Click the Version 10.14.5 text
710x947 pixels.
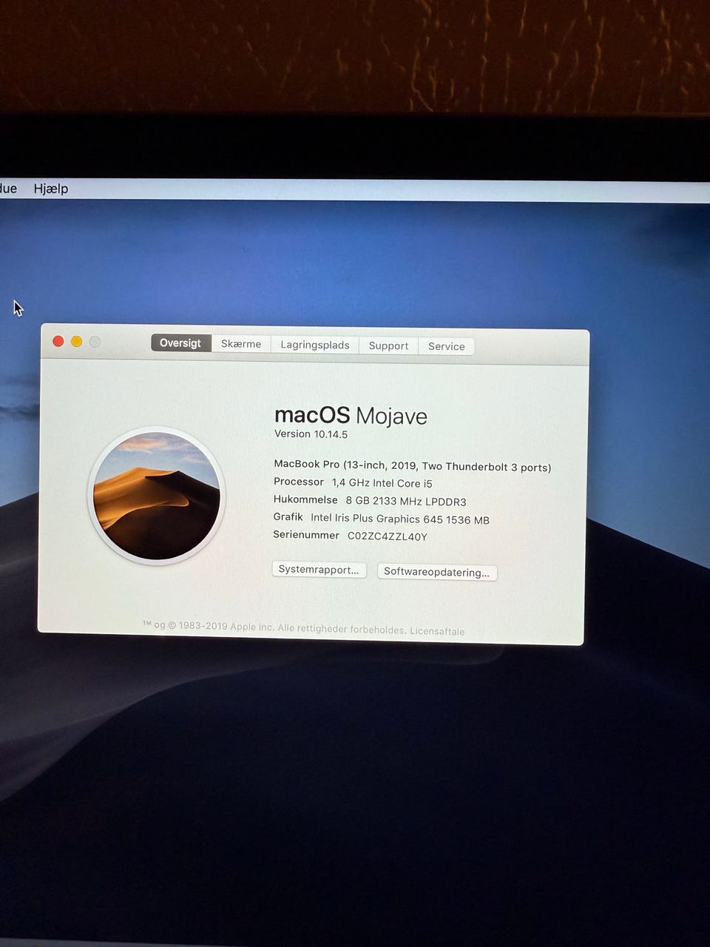(x=311, y=434)
